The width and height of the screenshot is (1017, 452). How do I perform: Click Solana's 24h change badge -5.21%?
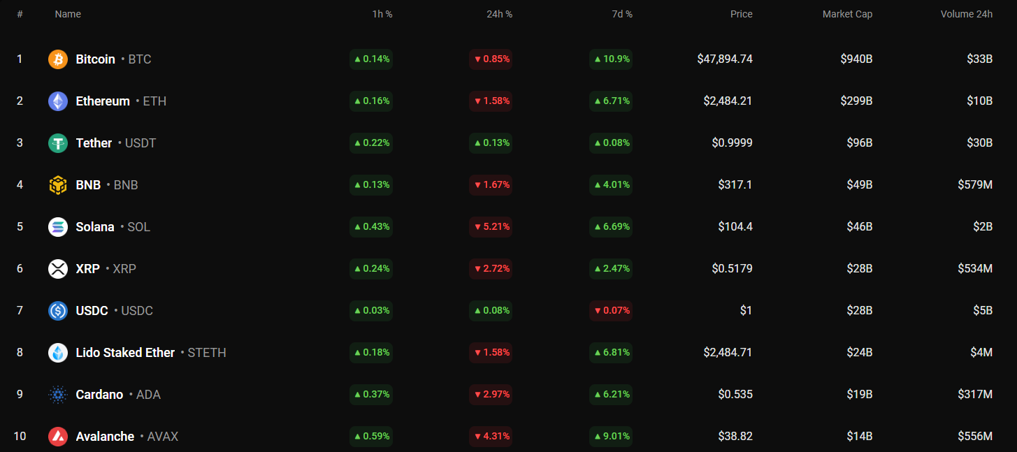point(491,227)
